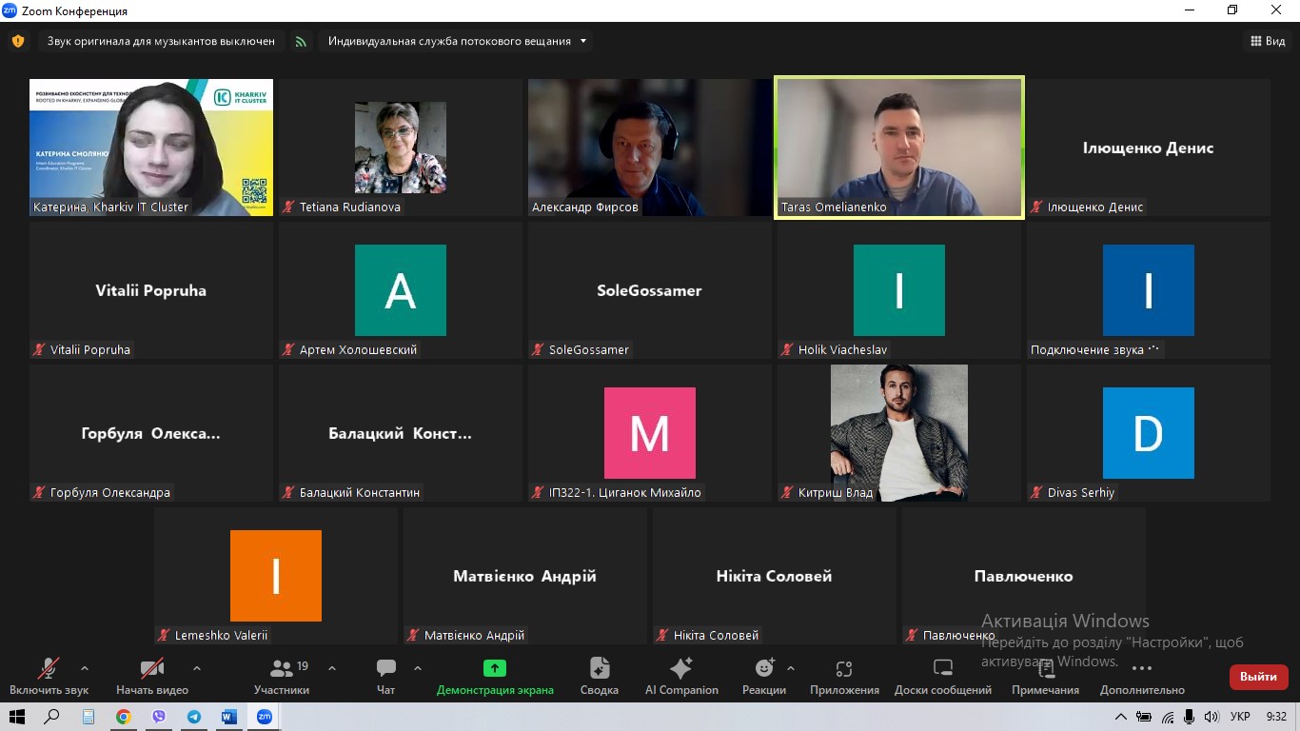This screenshot has height=731, width=1300.
Task: Click the battery icon in system tray
Action: [1144, 717]
